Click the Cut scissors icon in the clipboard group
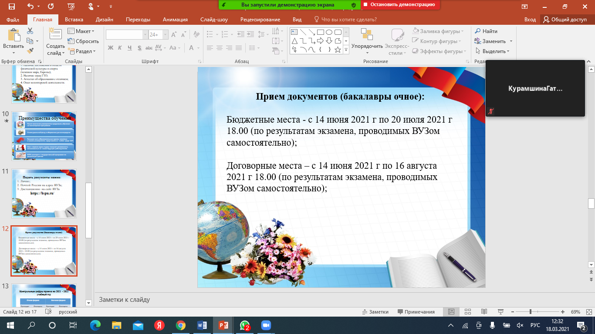The height and width of the screenshot is (334, 595). [x=30, y=31]
